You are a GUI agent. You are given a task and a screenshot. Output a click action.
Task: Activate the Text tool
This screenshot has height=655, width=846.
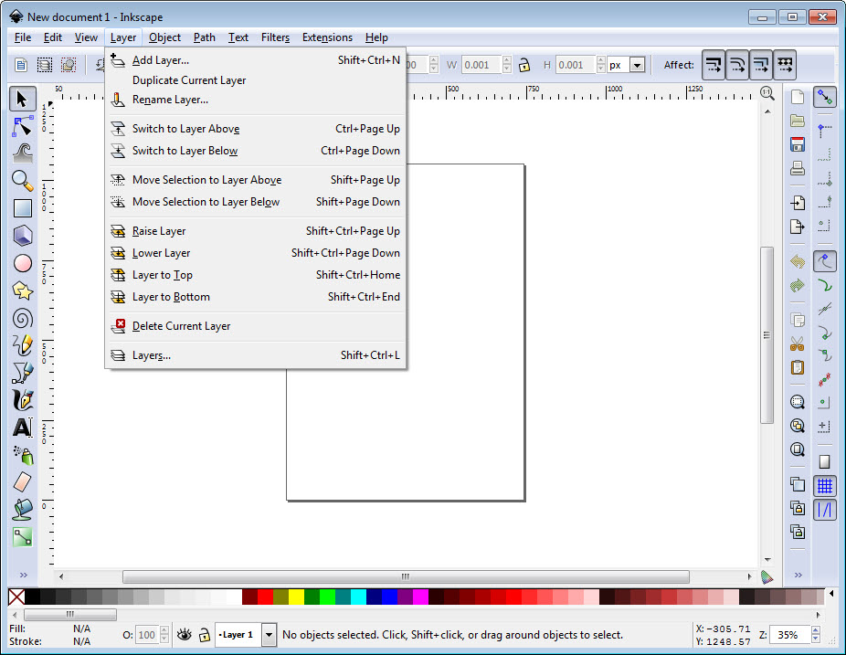(22, 428)
